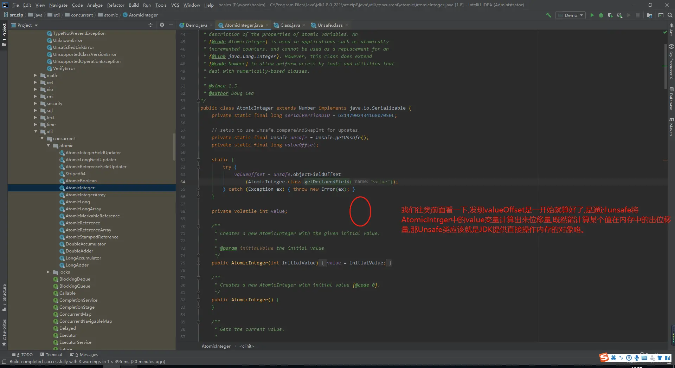
Task: Click the Project tree vertical scrollbar
Action: point(174,147)
